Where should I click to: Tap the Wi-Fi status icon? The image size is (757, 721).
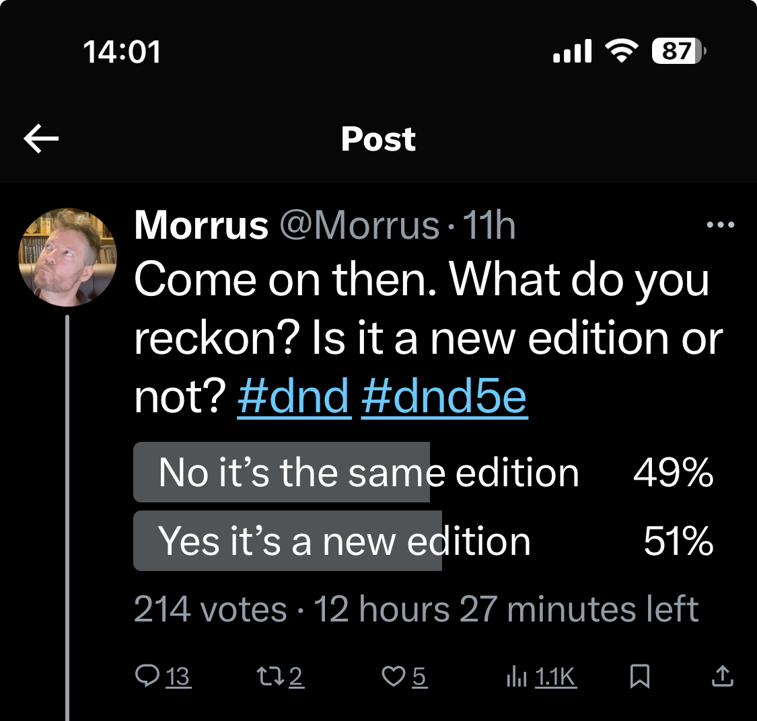pos(622,51)
